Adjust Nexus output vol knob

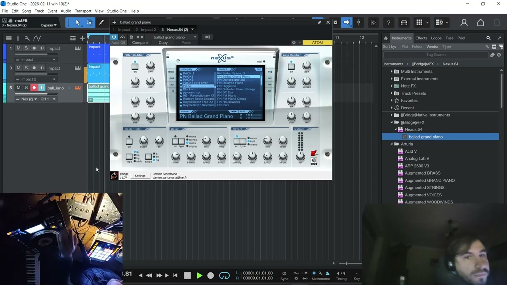click(x=301, y=156)
